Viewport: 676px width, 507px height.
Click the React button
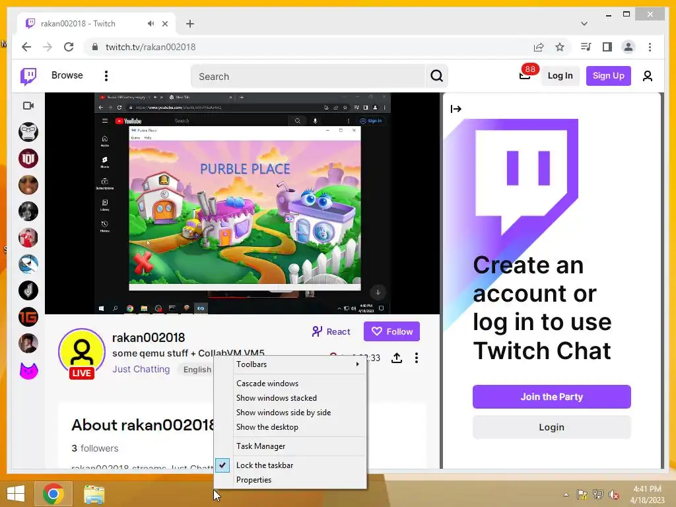331,331
